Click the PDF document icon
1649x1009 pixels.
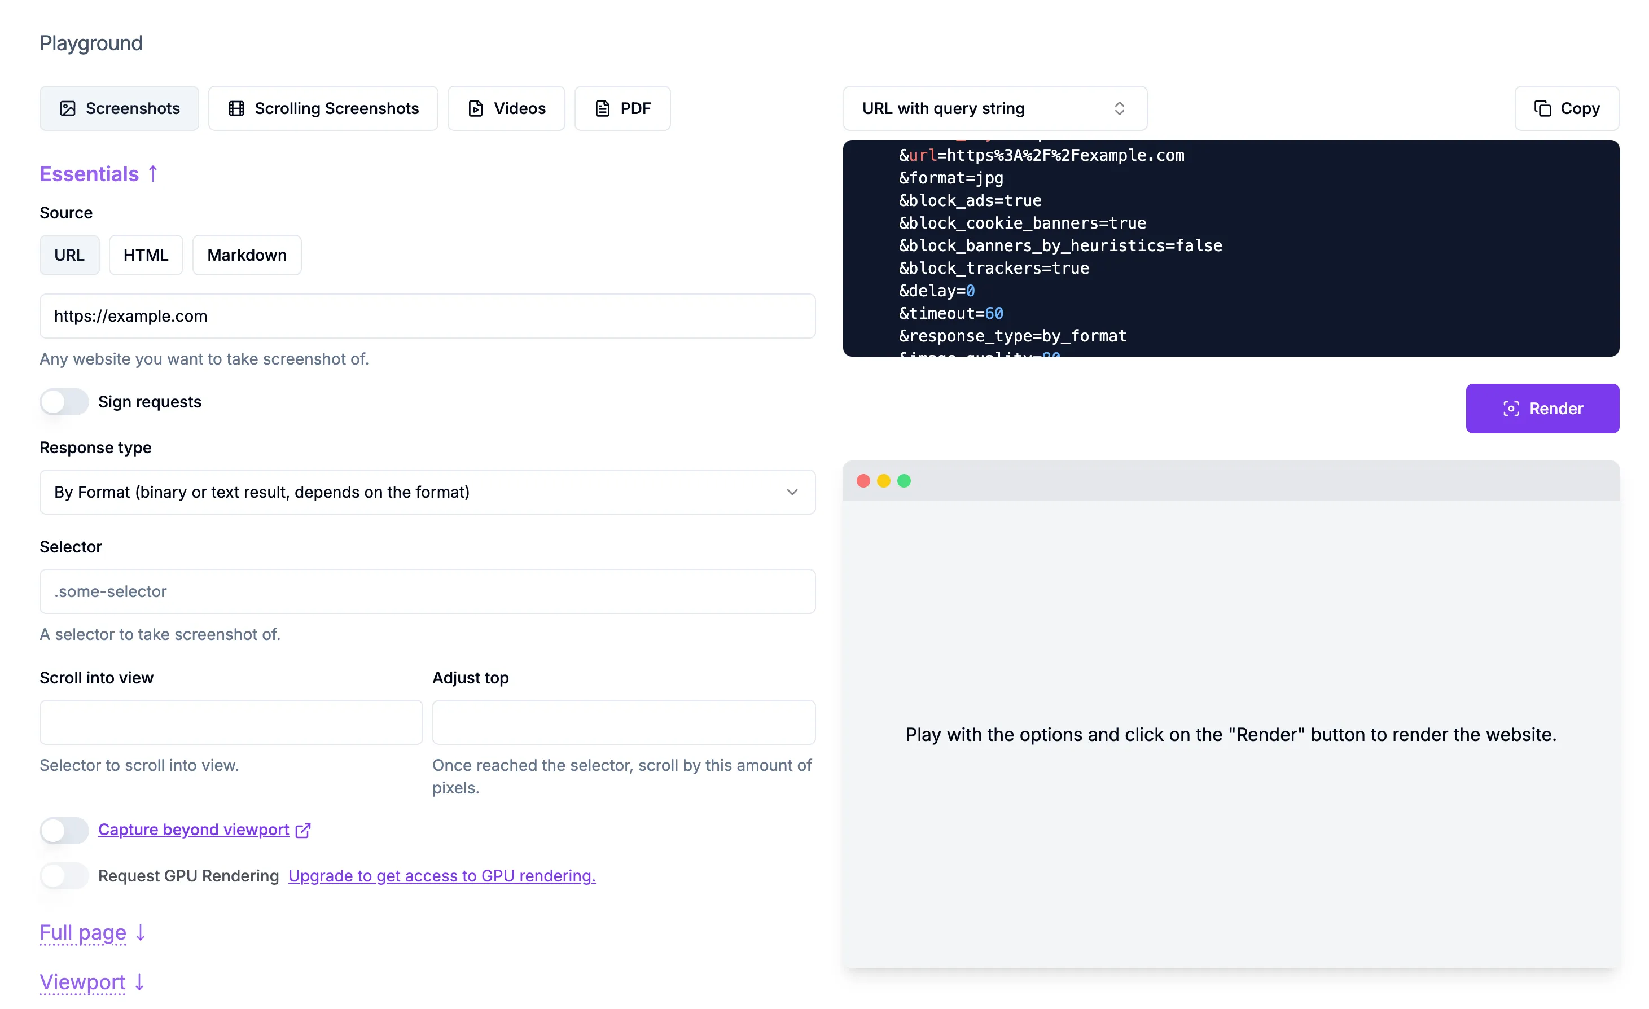(x=602, y=108)
